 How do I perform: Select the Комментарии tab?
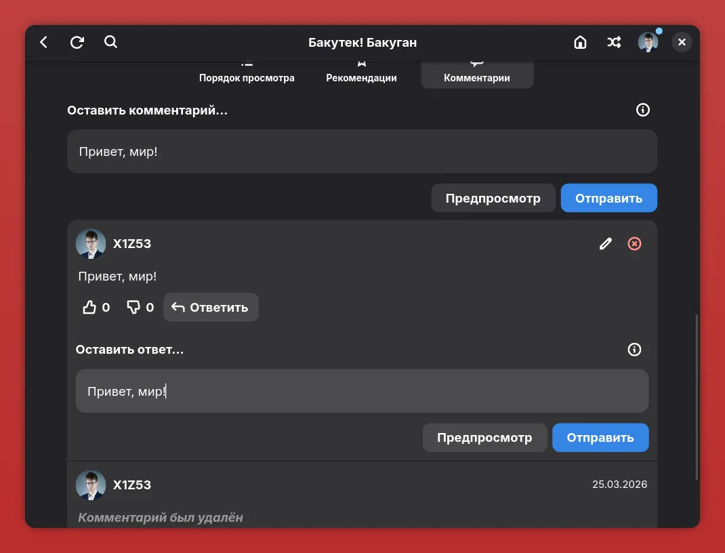pos(477,75)
